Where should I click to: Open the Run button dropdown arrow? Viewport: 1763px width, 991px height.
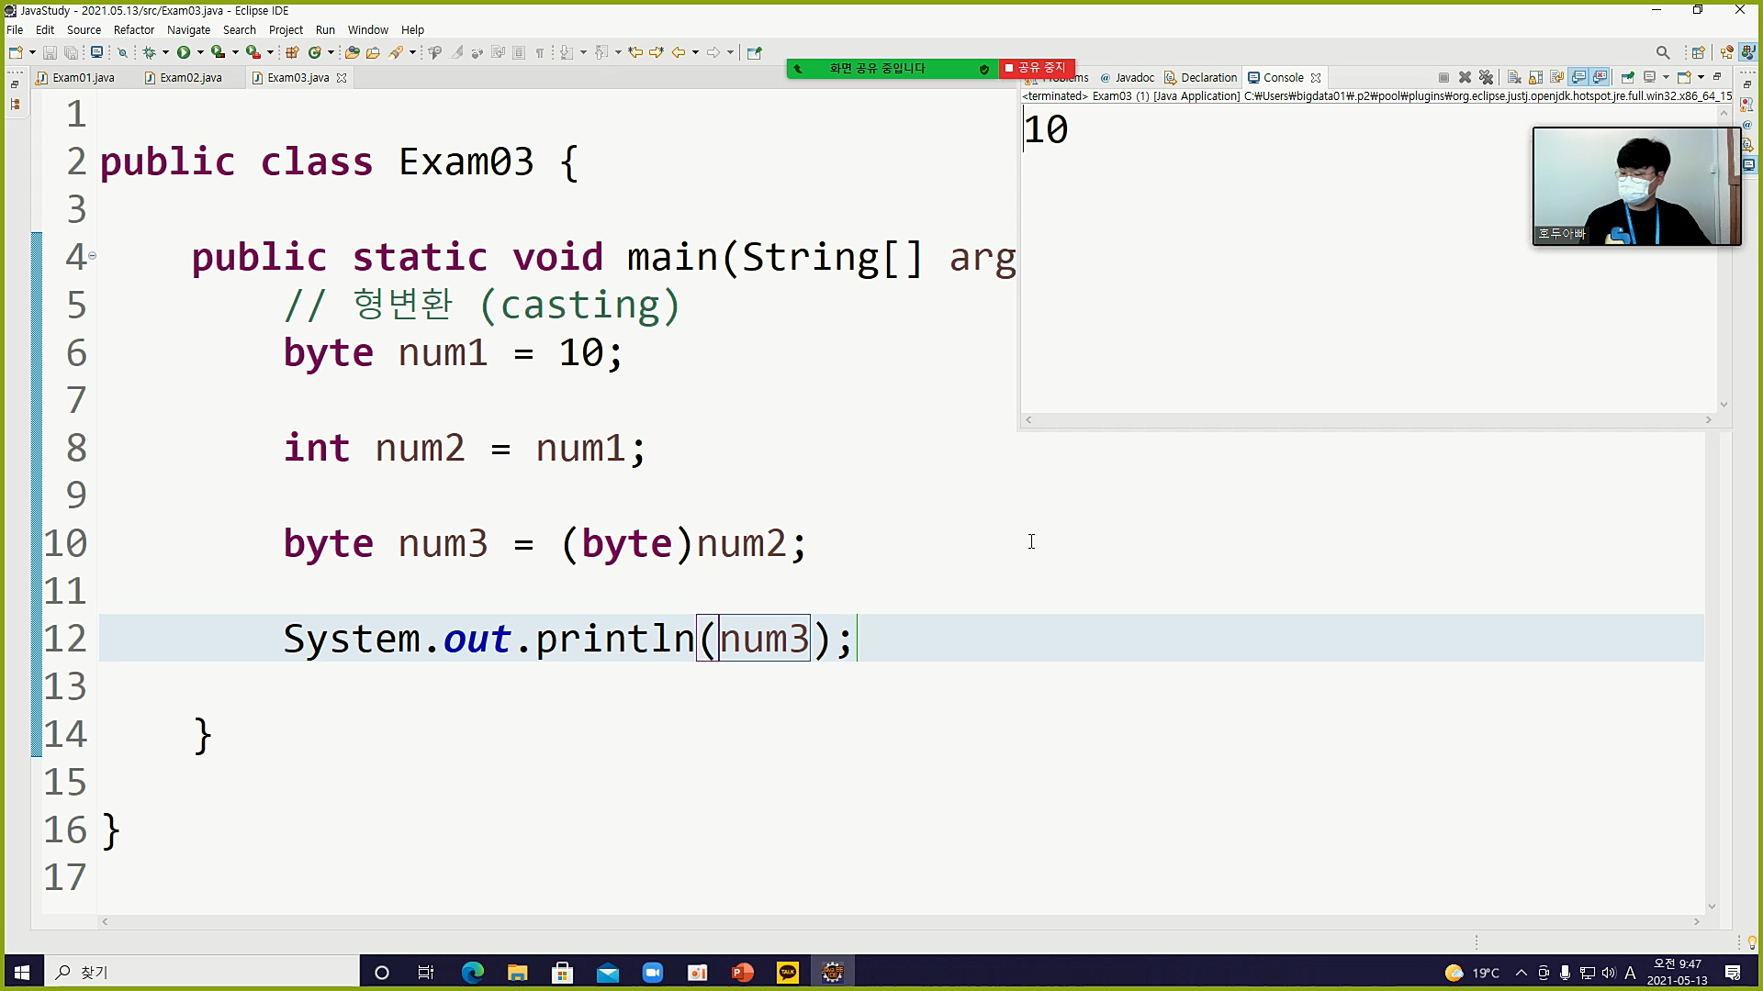point(200,52)
